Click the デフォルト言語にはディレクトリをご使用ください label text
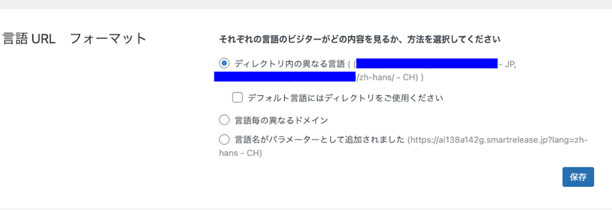The height and width of the screenshot is (210, 612). coord(345,98)
